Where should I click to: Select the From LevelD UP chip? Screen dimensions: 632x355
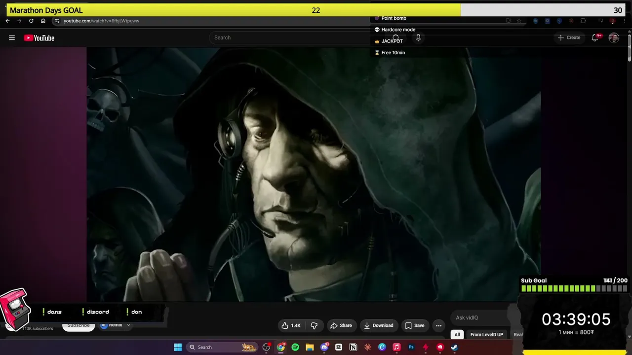pyautogui.click(x=487, y=335)
